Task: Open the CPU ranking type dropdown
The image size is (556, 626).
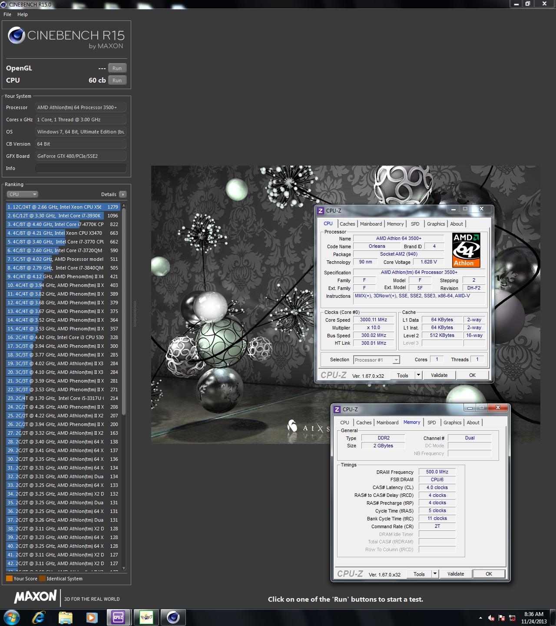Action: point(23,194)
